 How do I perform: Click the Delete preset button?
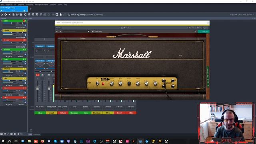point(199,28)
